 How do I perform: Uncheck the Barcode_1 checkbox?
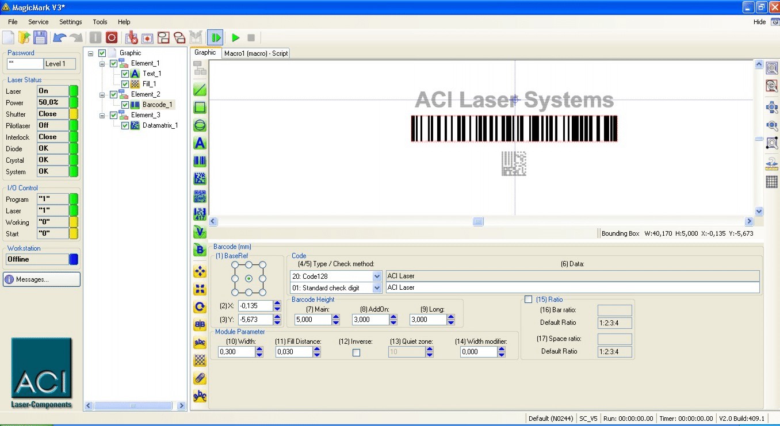(x=125, y=105)
